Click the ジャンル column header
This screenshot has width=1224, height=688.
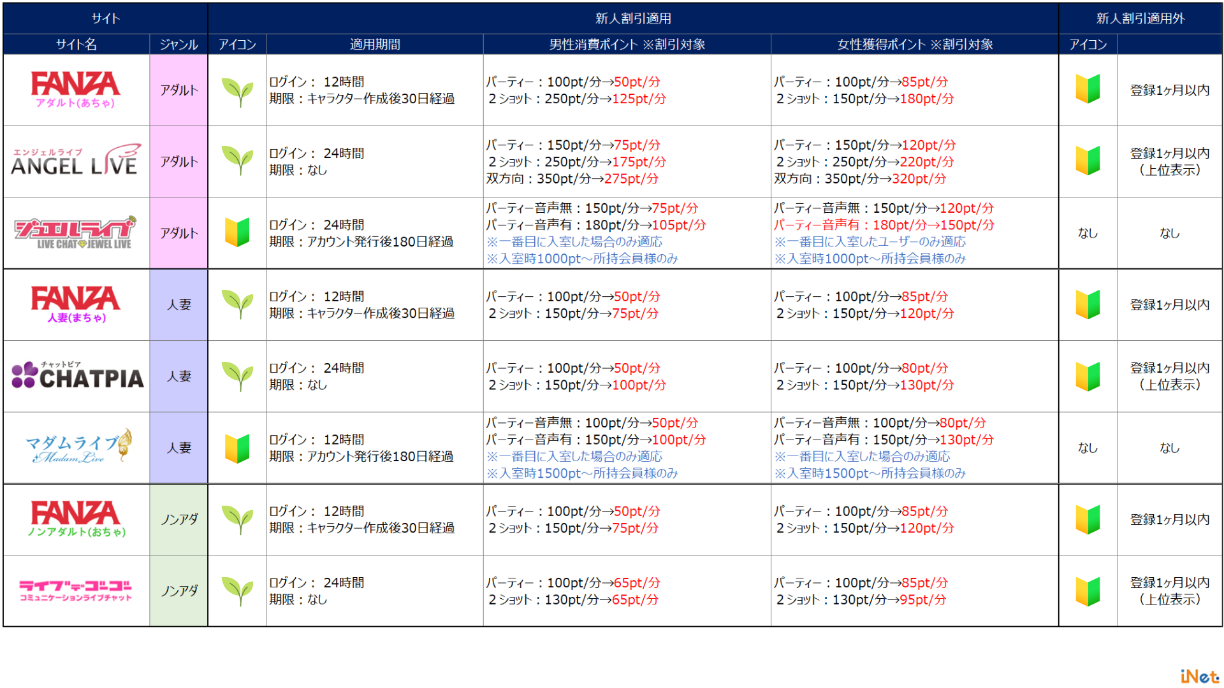(178, 44)
